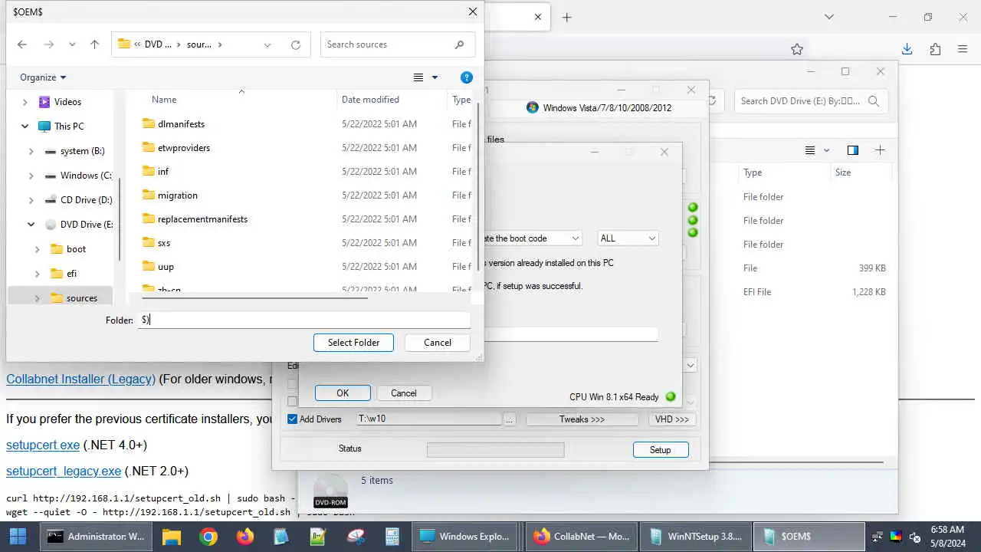Image resolution: width=981 pixels, height=552 pixels.
Task: Sort file list by Name column
Action: pos(164,100)
